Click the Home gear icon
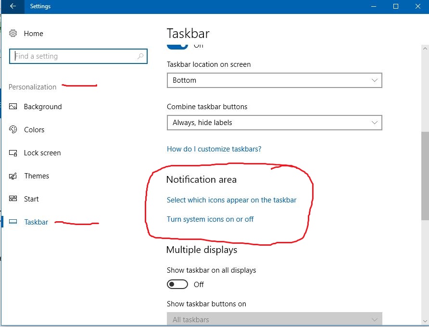429x327 pixels. 13,33
